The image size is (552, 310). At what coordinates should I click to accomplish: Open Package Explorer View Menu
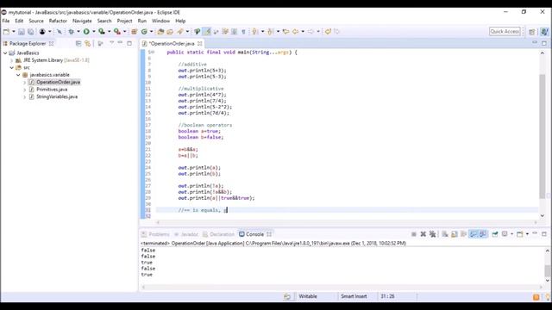111,43
